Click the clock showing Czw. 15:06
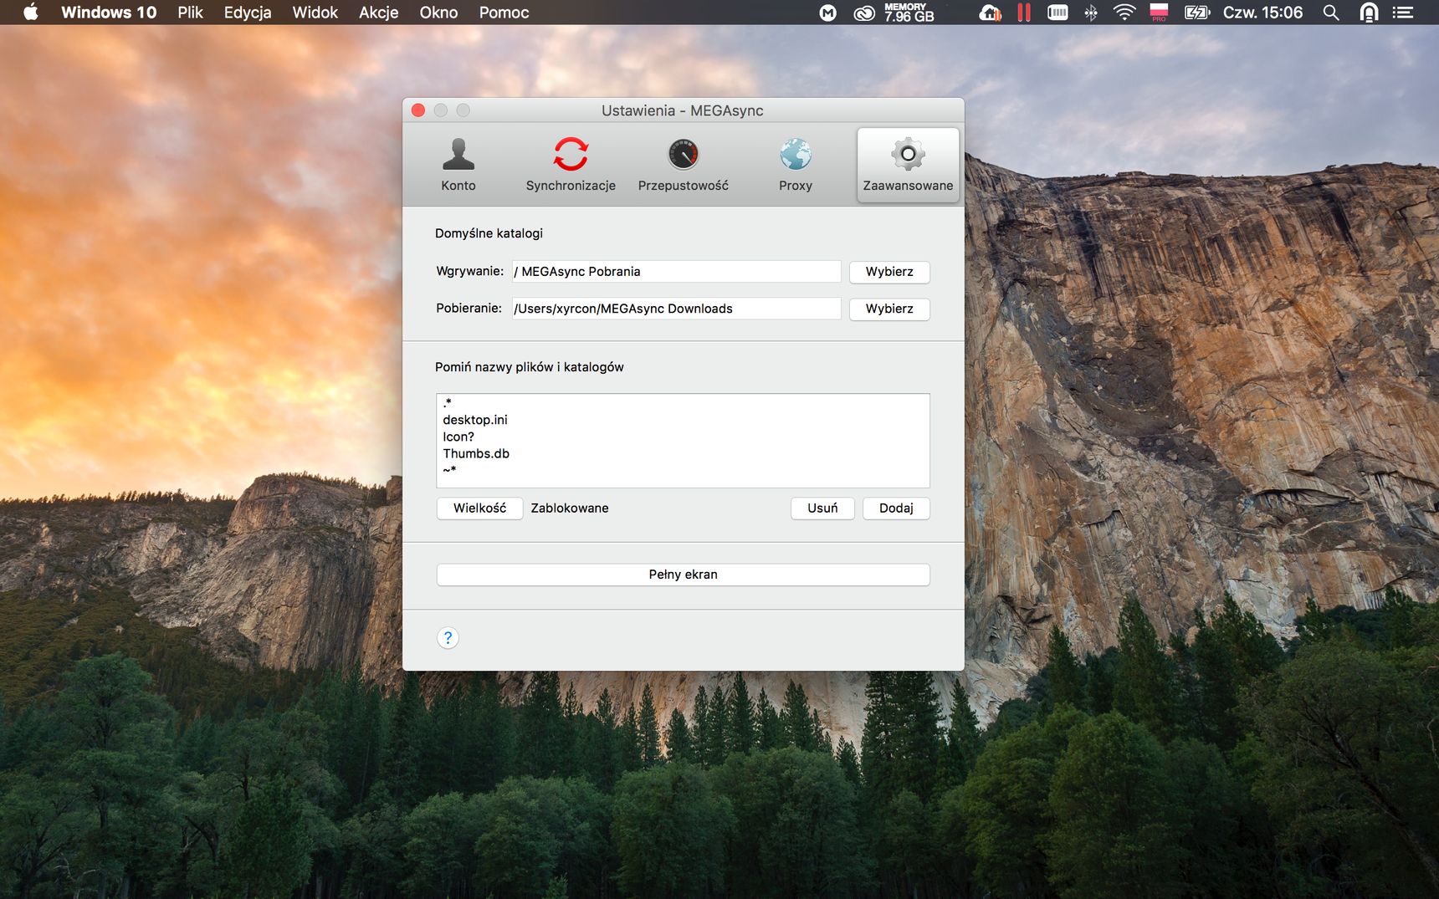 click(1262, 13)
